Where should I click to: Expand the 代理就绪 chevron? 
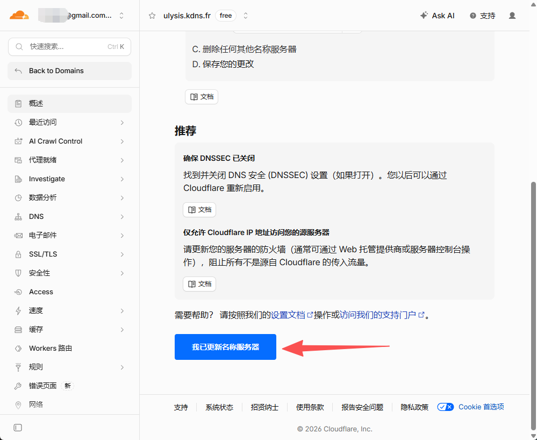coord(122,160)
